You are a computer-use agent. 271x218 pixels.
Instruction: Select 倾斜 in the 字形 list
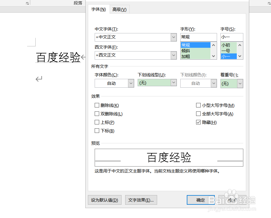click(196, 51)
